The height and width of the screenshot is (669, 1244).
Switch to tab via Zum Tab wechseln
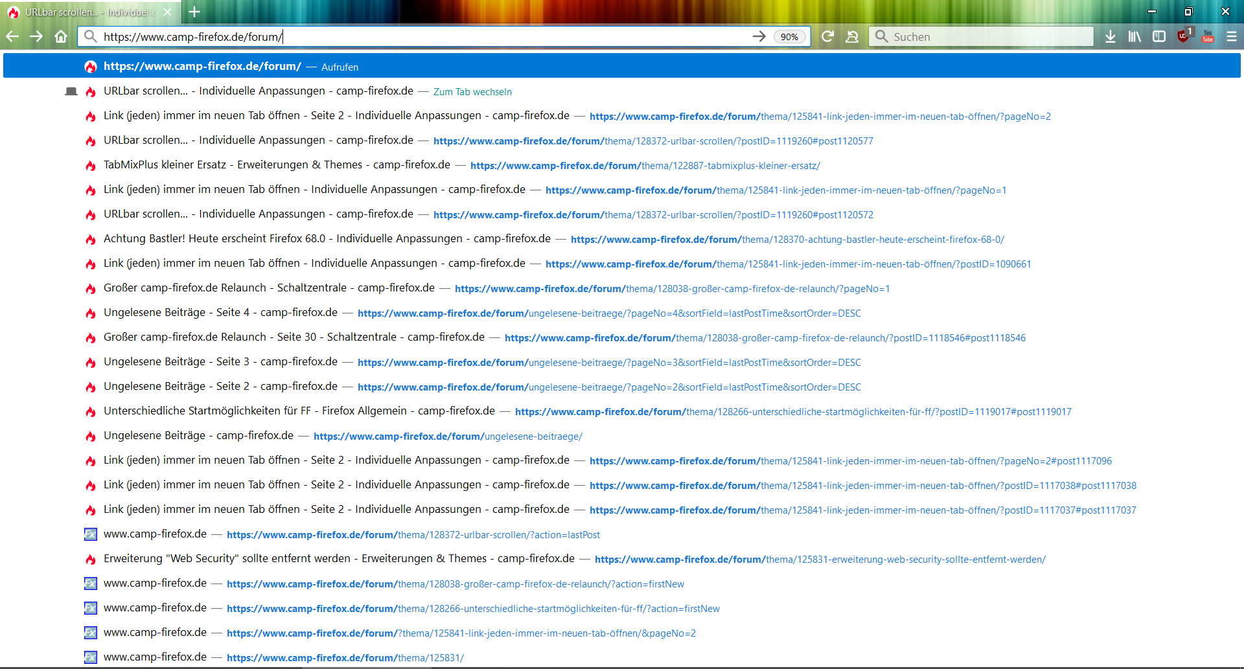tap(472, 92)
